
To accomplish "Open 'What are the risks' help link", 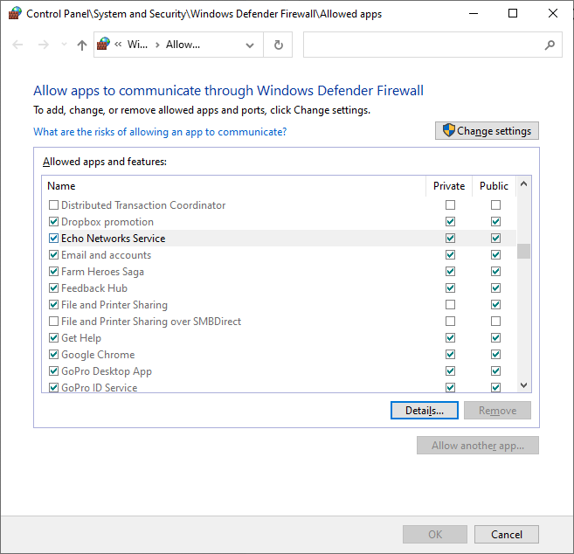I will (160, 132).
